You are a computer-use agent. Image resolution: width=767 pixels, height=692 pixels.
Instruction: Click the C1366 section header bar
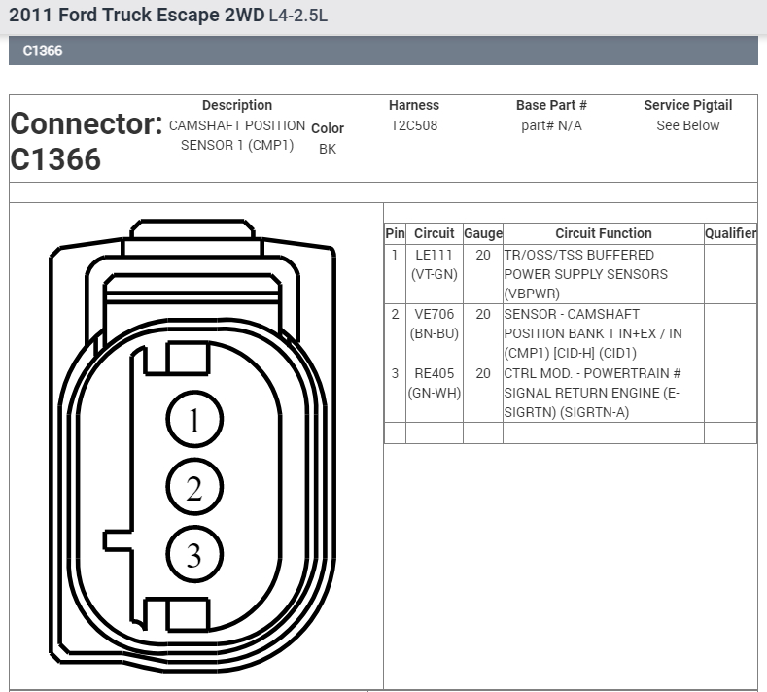[383, 51]
